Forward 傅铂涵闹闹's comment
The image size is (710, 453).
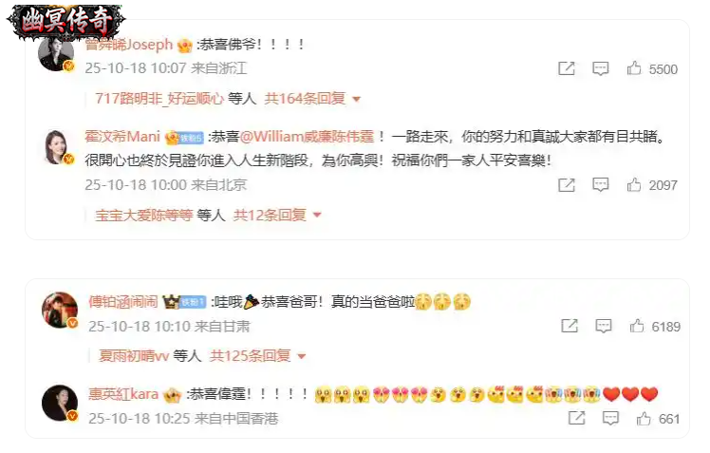pyautogui.click(x=570, y=326)
